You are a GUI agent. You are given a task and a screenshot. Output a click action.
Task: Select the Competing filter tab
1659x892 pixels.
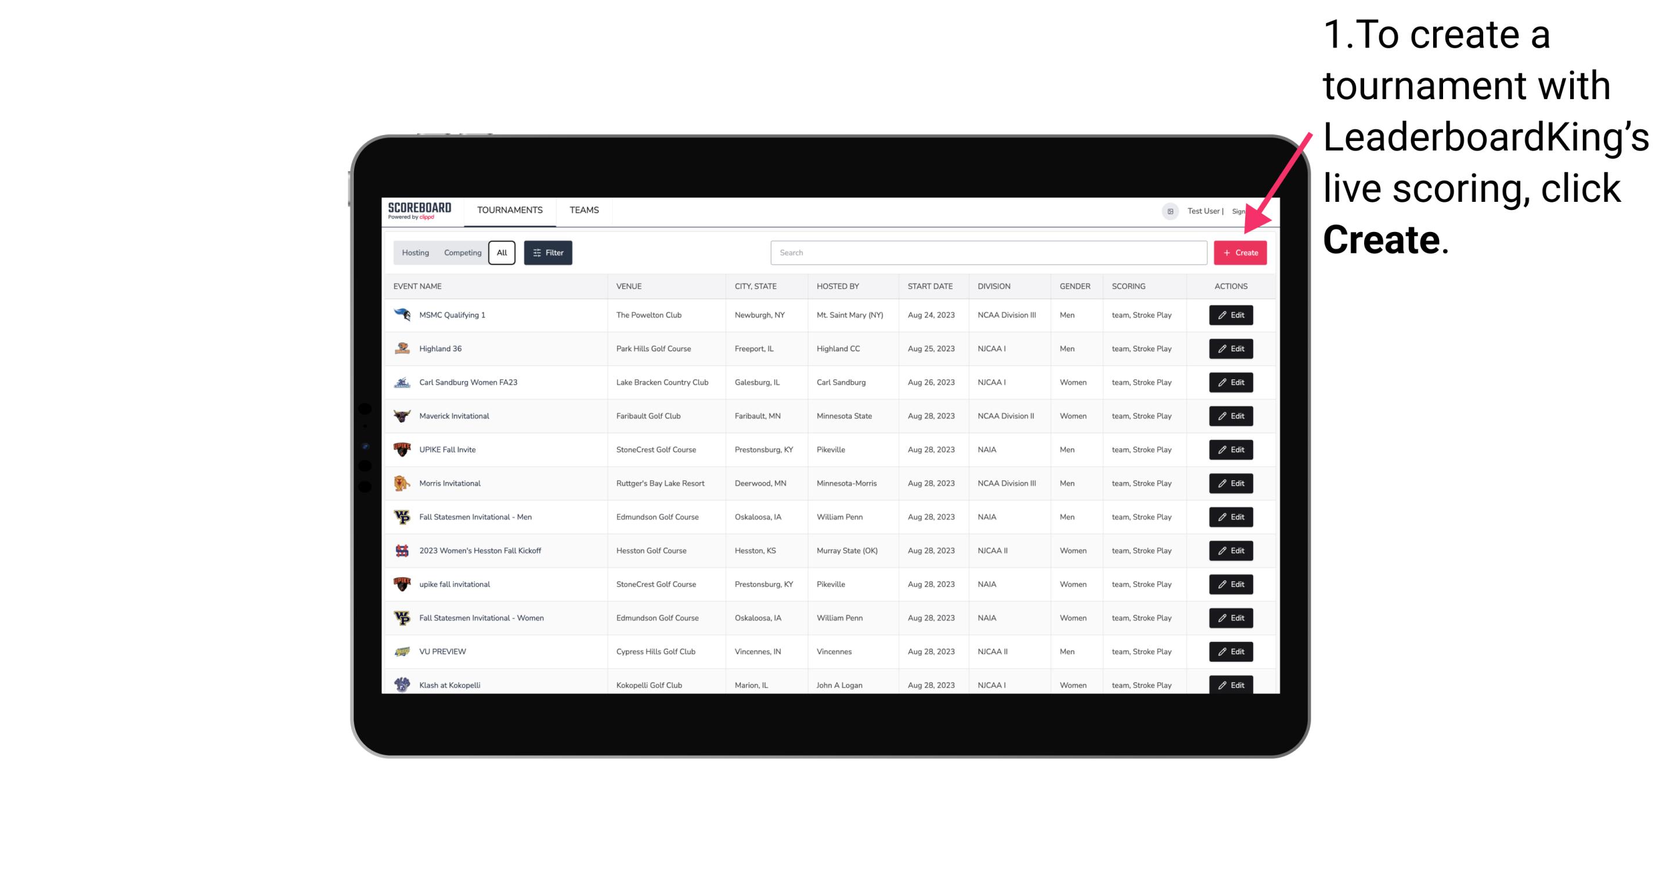point(461,252)
